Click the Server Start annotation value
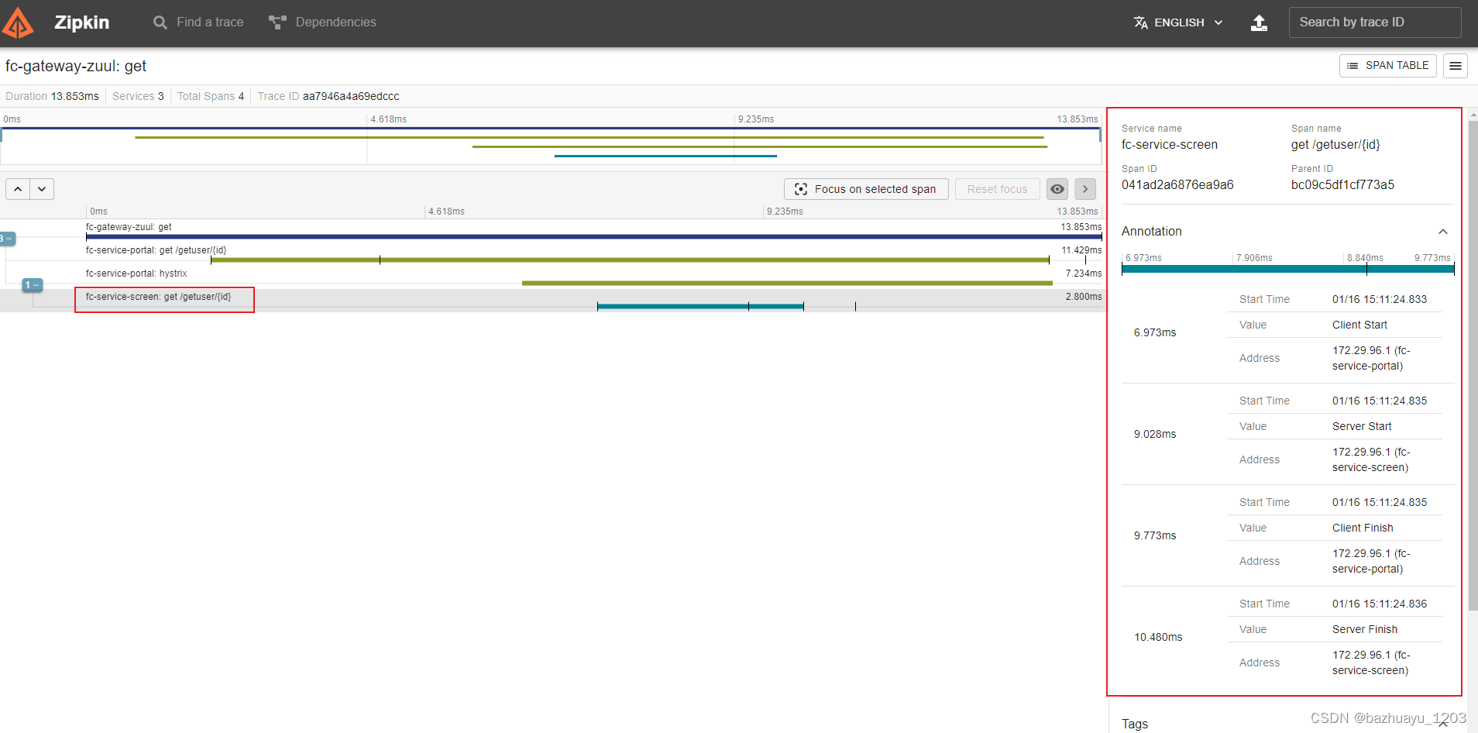Viewport: 1478px width, 733px height. 1362,426
